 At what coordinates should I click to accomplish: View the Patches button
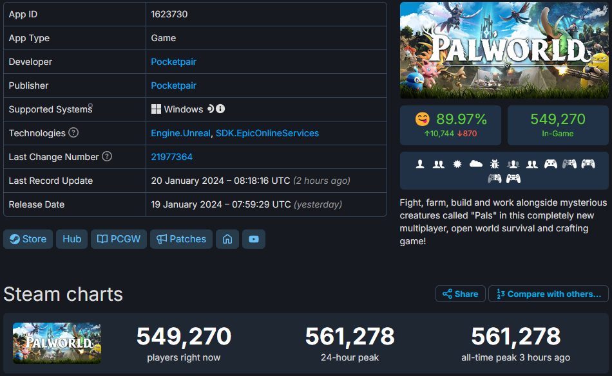tap(181, 239)
